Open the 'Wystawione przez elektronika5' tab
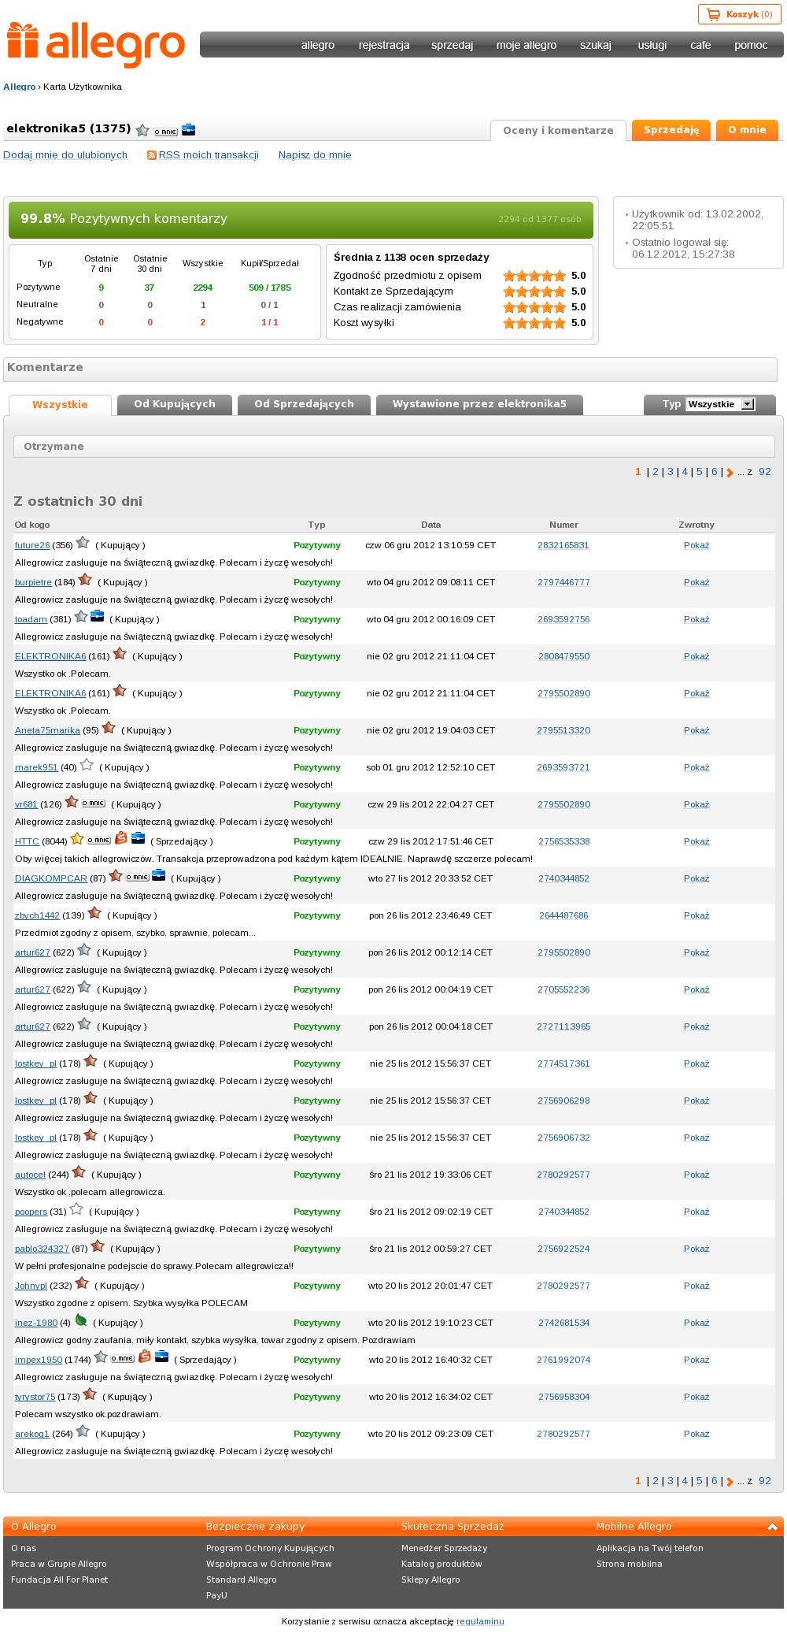Screen dimensions: 787x1637 [479, 404]
